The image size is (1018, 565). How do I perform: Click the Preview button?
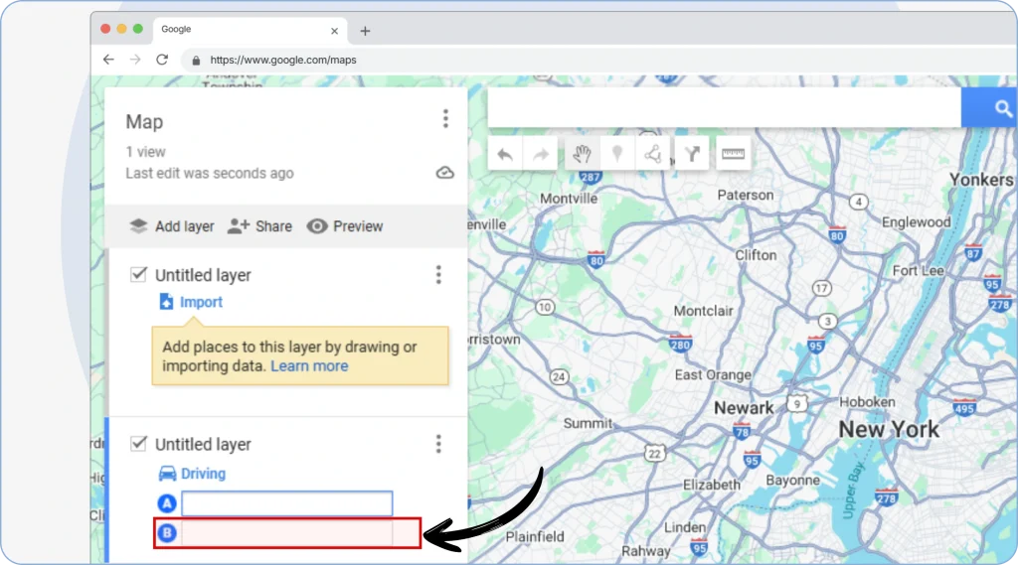pyautogui.click(x=345, y=226)
